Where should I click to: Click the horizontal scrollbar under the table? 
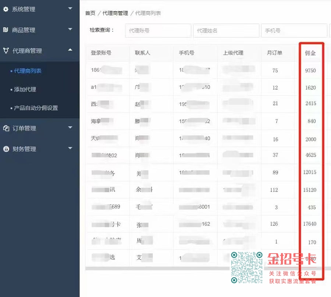point(157,268)
